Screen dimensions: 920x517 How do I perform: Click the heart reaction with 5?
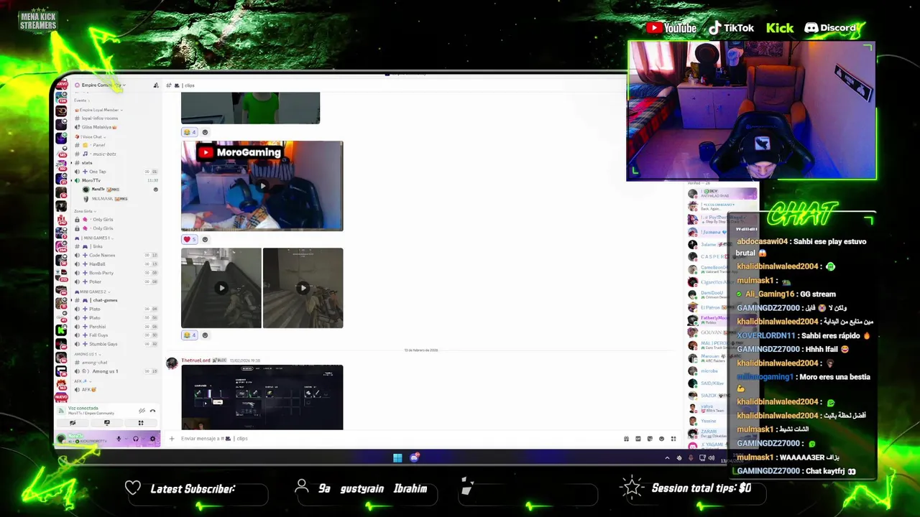(190, 239)
